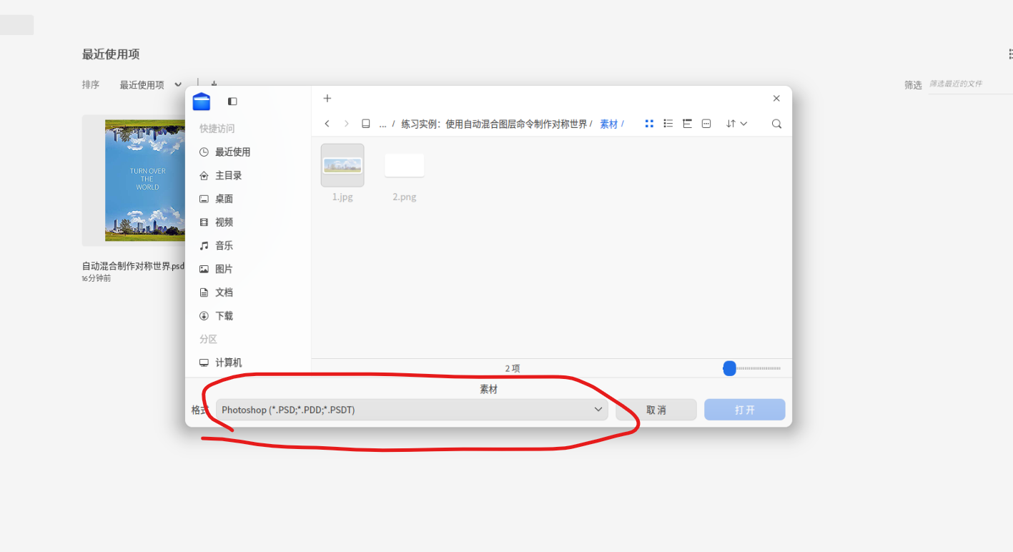Screen dimensions: 1013x552
Task: Switch to list view
Action: pyautogui.click(x=668, y=124)
